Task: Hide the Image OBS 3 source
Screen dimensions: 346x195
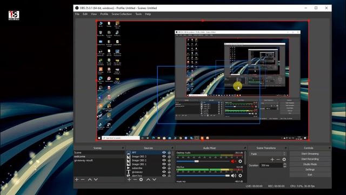Action: (x=164, y=157)
